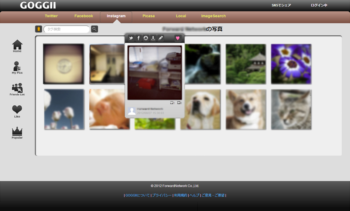Open the green leaves thumbnail behind popup
Screen dimensions: 350x211
click(155, 124)
